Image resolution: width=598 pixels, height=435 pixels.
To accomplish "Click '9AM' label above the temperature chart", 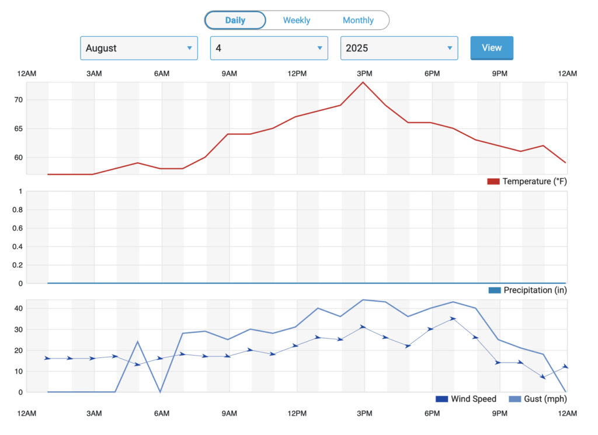I will click(x=229, y=74).
